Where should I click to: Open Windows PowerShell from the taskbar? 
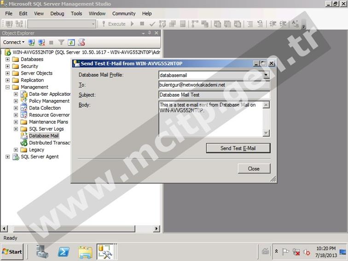[x=64, y=252]
